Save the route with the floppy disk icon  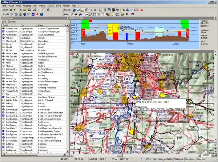pyautogui.click(x=29, y=10)
